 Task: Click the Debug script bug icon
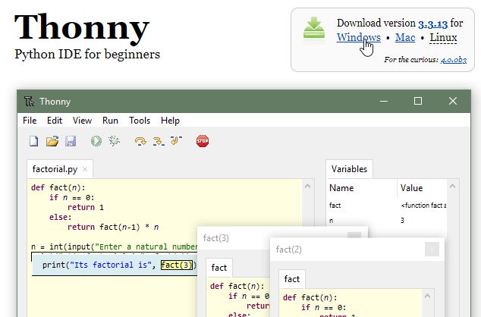pyautogui.click(x=115, y=141)
